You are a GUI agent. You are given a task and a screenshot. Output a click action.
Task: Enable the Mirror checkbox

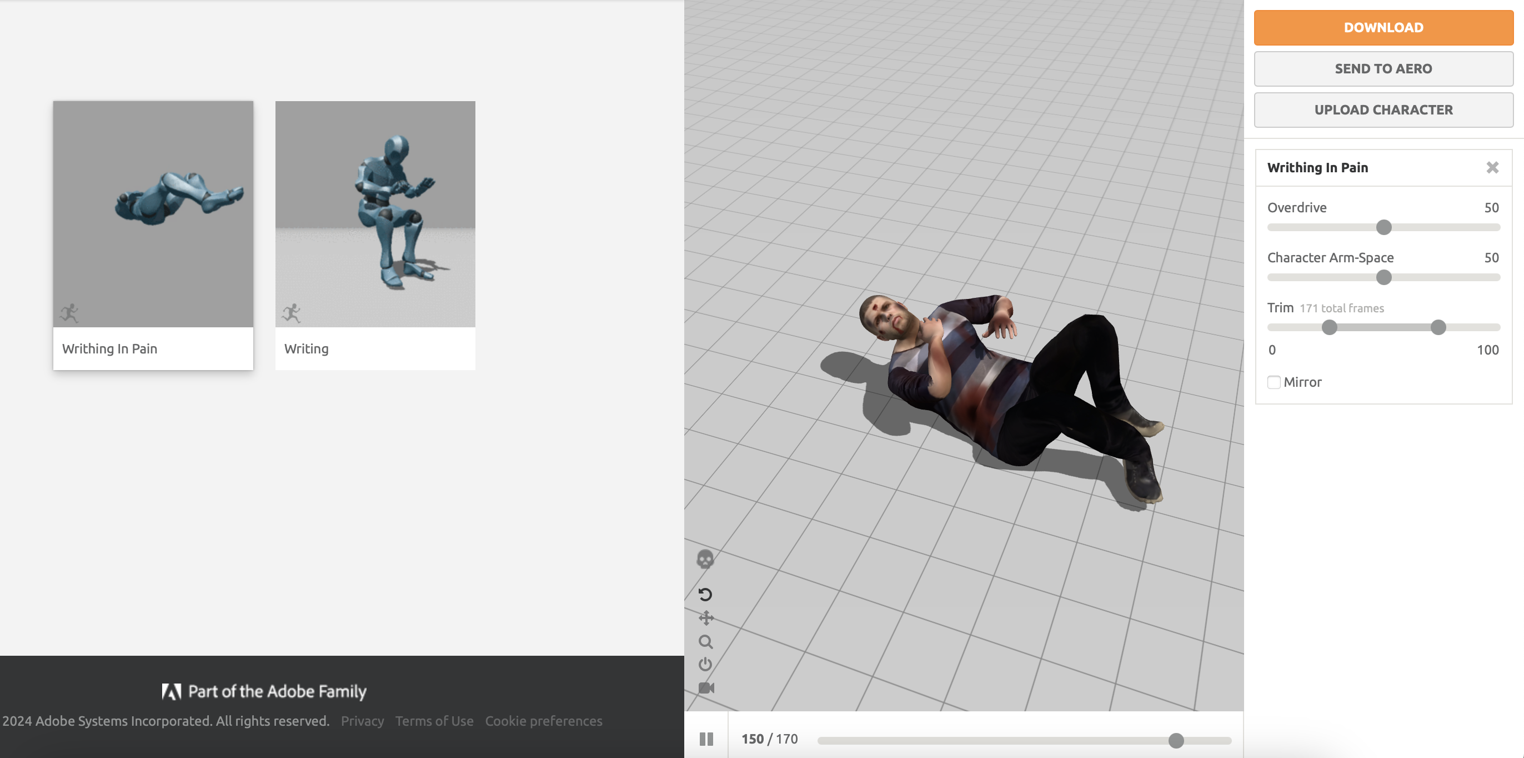click(x=1274, y=382)
